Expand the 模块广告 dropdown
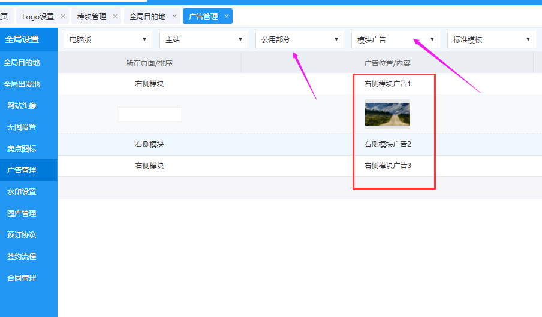542x317 pixels. coord(396,39)
